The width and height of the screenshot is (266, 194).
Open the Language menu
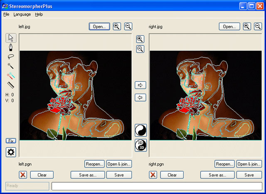pos(22,14)
